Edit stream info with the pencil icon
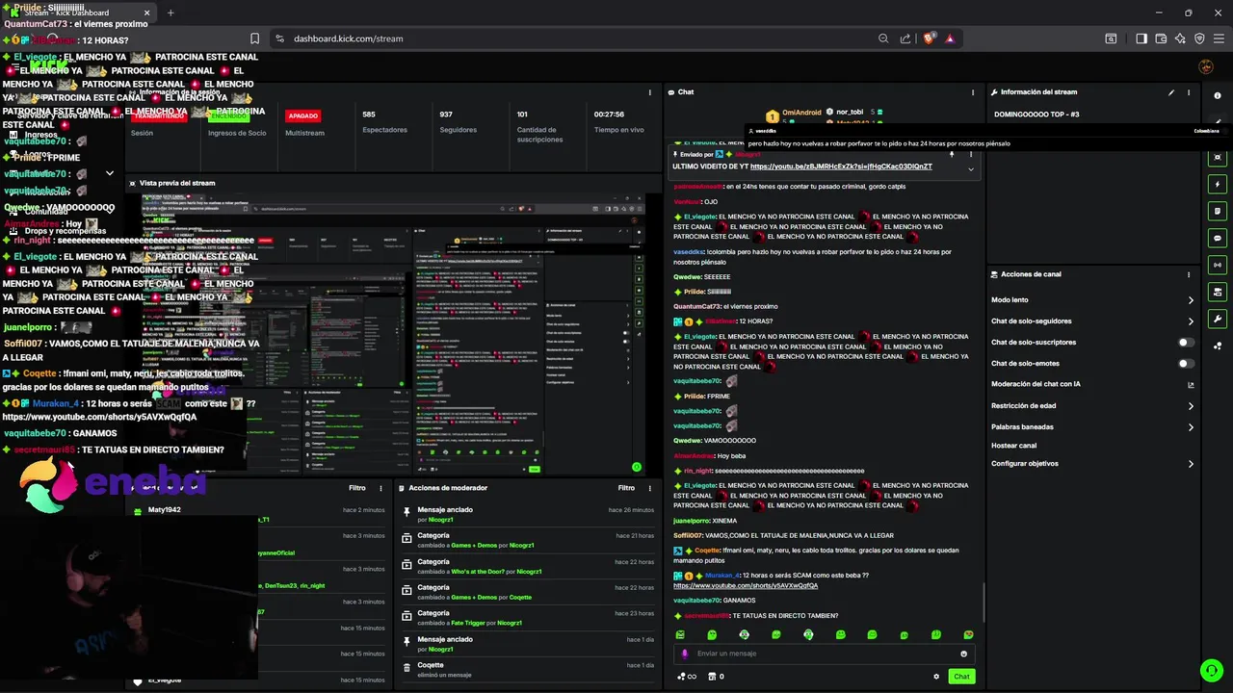Viewport: 1233px width, 693px height. pos(1171,92)
